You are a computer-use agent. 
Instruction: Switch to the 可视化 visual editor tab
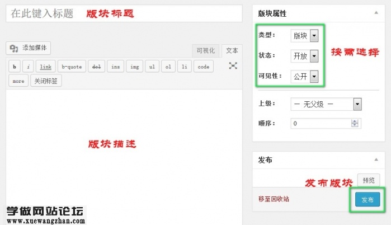click(x=205, y=50)
